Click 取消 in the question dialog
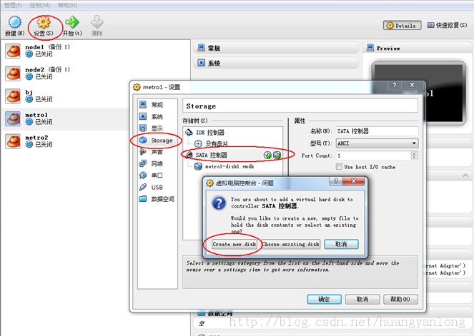Screen dimensions: 474x336 tap(341, 244)
